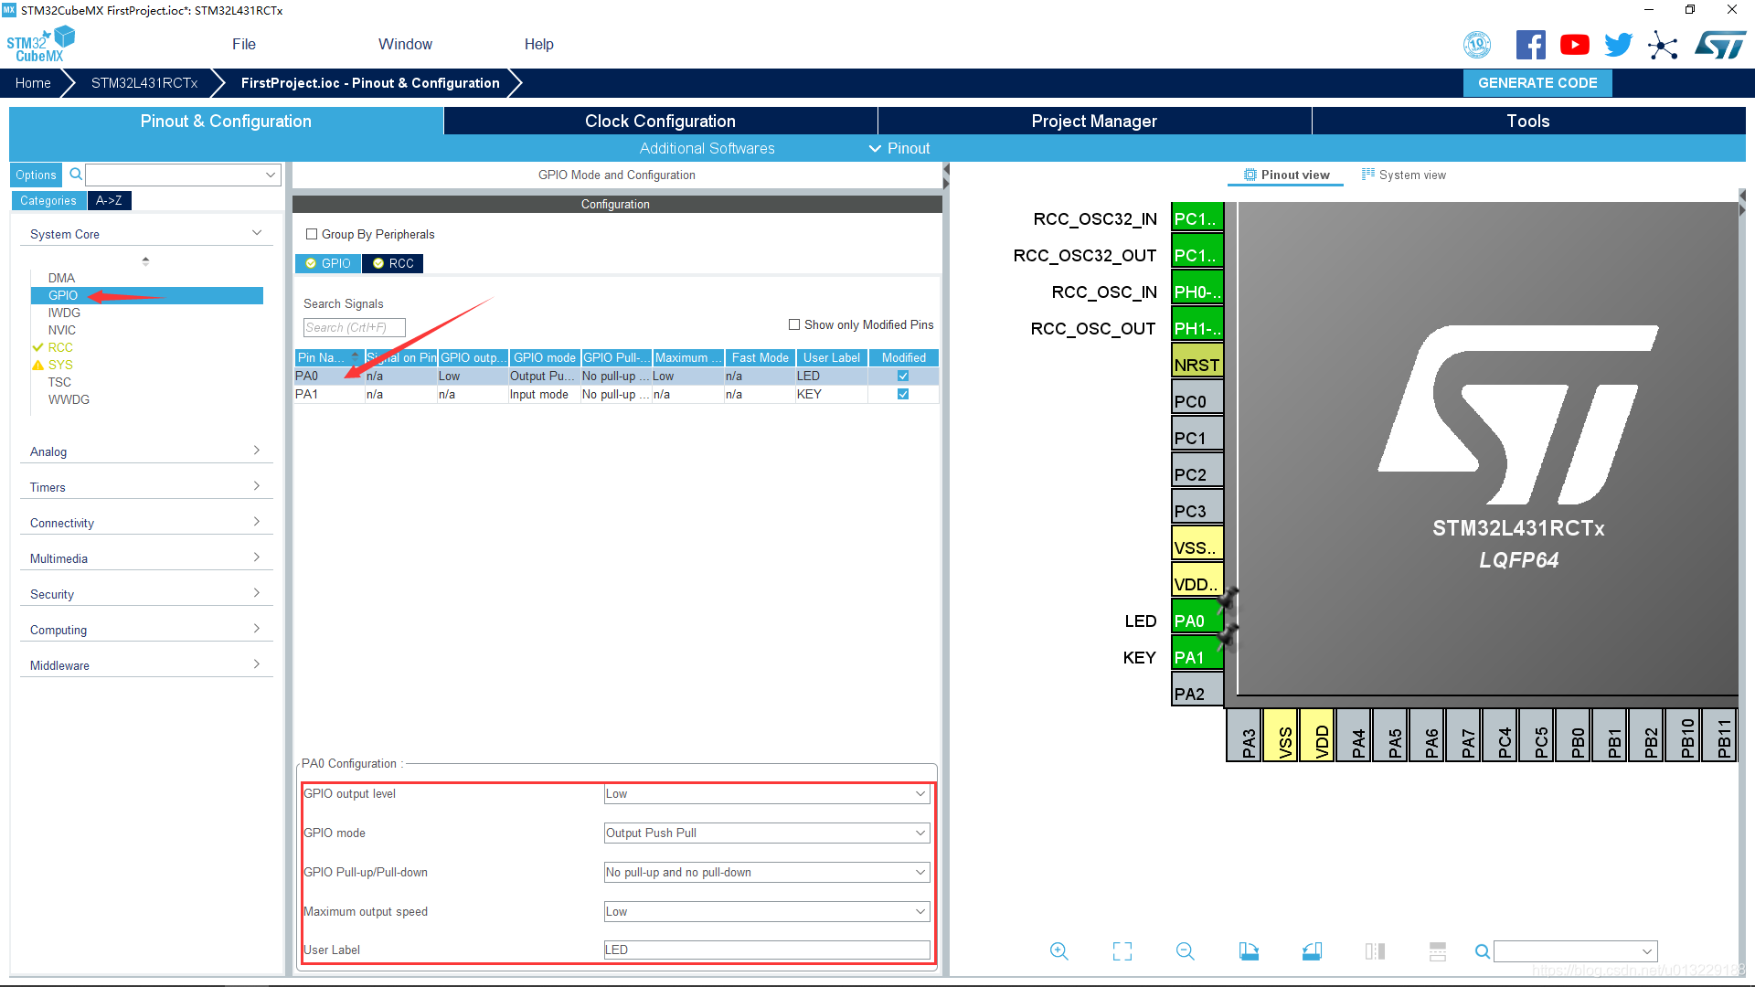Click the Search Signals input field
The height and width of the screenshot is (987, 1755).
point(354,327)
